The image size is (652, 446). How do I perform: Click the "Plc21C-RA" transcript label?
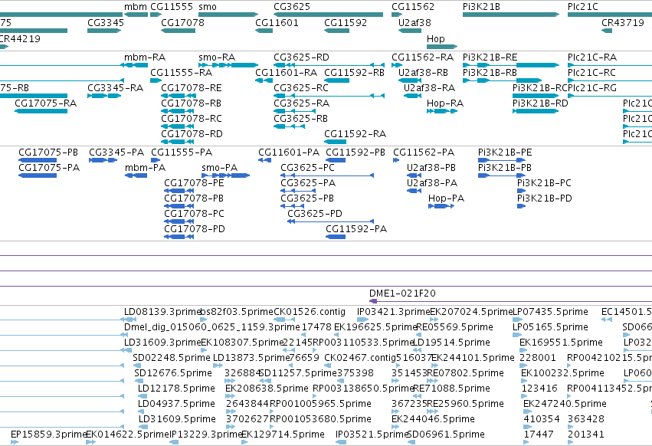(592, 57)
